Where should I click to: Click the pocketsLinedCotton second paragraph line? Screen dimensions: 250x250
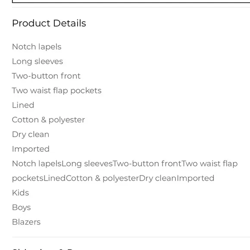coord(113,178)
